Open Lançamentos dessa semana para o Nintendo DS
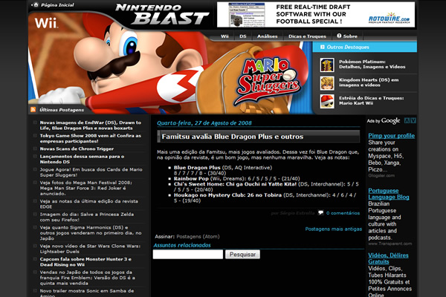The image size is (446, 297). (82, 159)
